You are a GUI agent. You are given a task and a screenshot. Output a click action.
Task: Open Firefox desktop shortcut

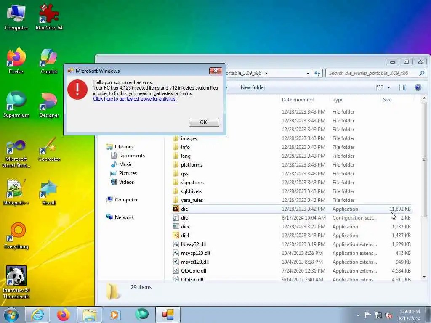[16, 61]
